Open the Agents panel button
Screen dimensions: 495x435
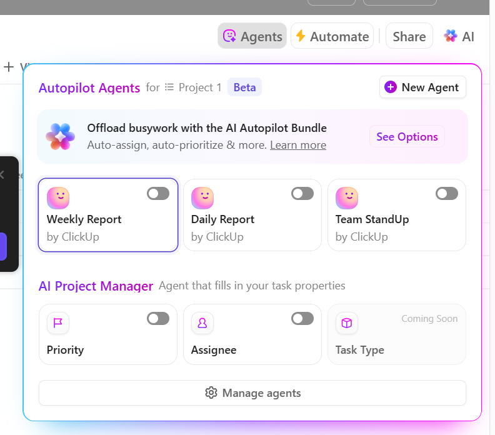coord(252,36)
